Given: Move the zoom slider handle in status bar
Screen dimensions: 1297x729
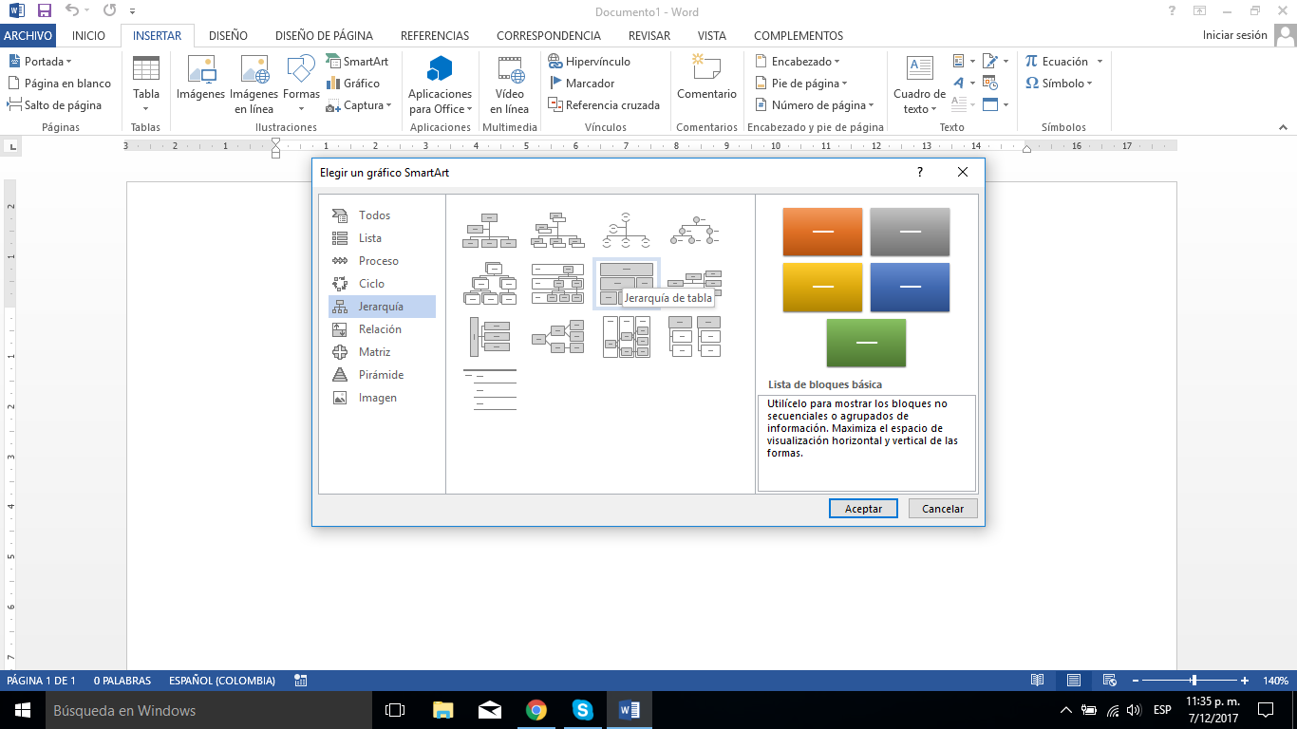Looking at the screenshot, I should click(1194, 681).
